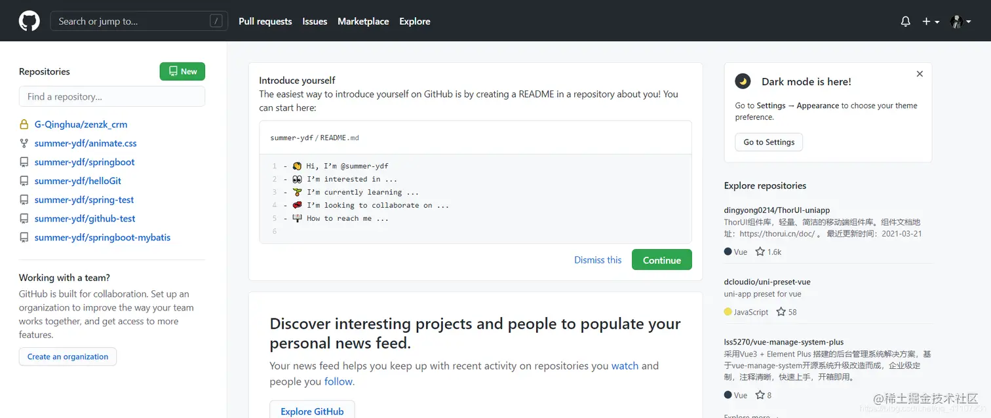Click the New button's repo icon
The image size is (991, 418).
[173, 71]
